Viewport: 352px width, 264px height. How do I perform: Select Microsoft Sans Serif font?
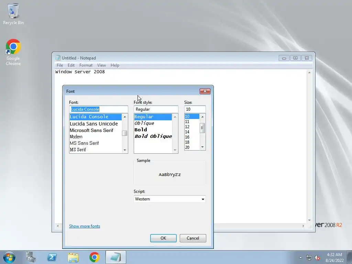[x=96, y=130]
